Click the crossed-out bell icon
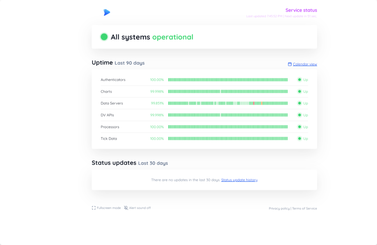Image resolution: width=377 pixels, height=245 pixels. (x=126, y=208)
